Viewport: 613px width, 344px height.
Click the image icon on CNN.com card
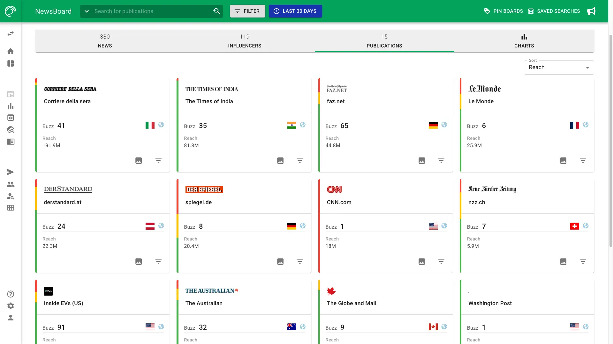point(422,262)
